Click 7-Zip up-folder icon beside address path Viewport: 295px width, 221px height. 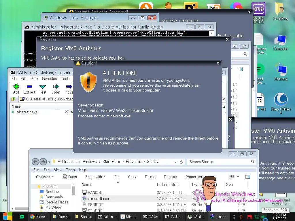tap(13, 99)
